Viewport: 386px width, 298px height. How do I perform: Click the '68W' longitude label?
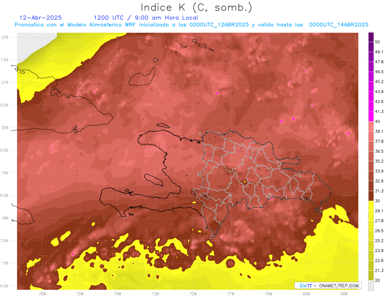coord(344,294)
